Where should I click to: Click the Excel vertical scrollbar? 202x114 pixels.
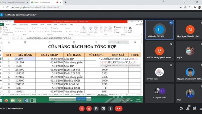[x=142, y=66]
